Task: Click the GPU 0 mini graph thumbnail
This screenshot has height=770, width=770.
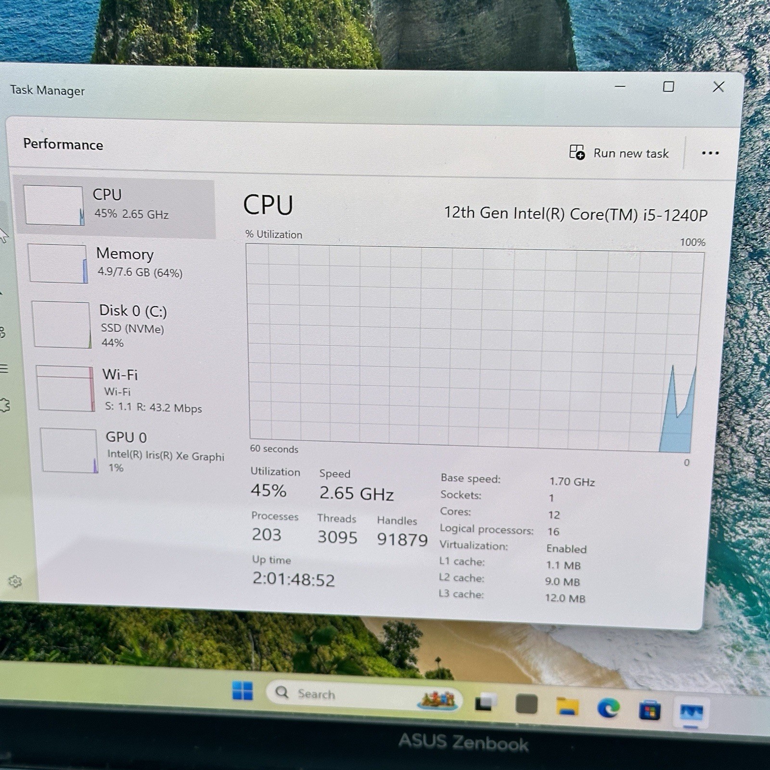Action: point(69,450)
